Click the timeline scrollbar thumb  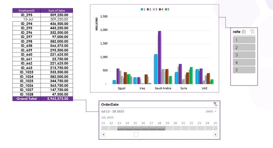point(136,134)
